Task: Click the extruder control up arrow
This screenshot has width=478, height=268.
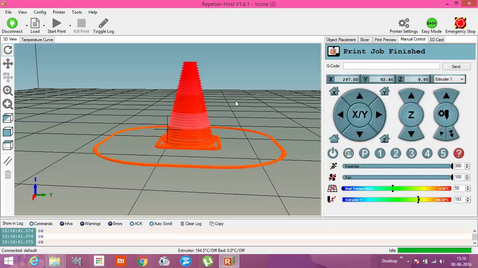Action: point(446,96)
